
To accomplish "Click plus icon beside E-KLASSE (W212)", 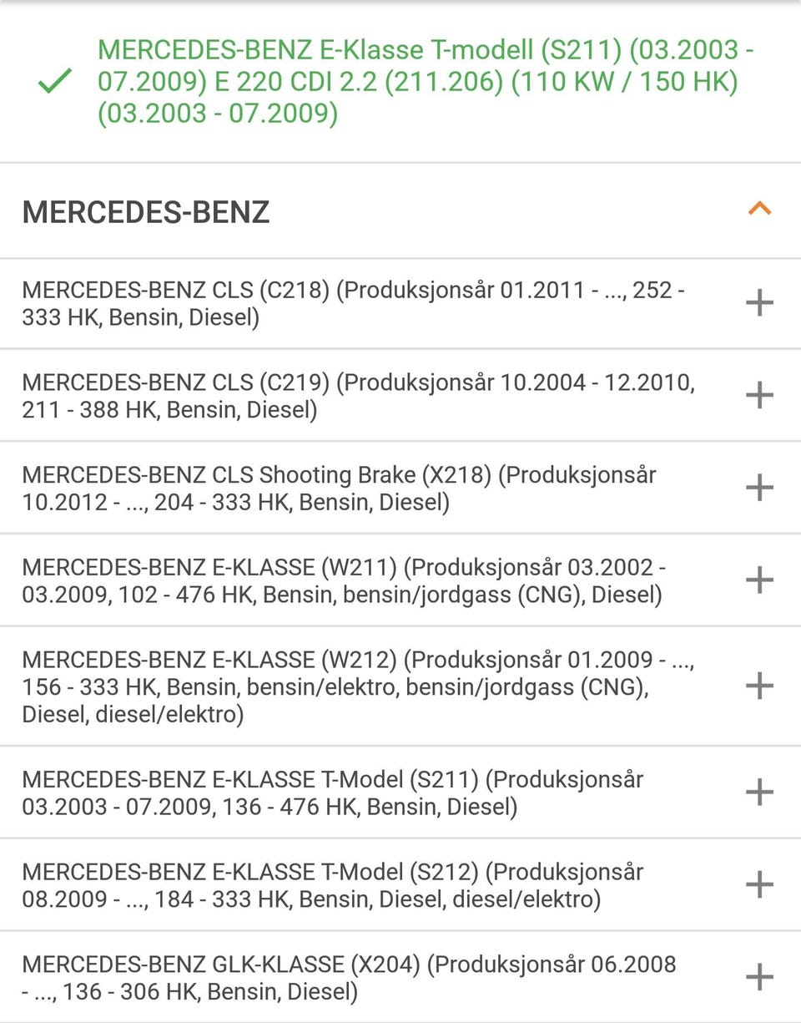I will [759, 686].
